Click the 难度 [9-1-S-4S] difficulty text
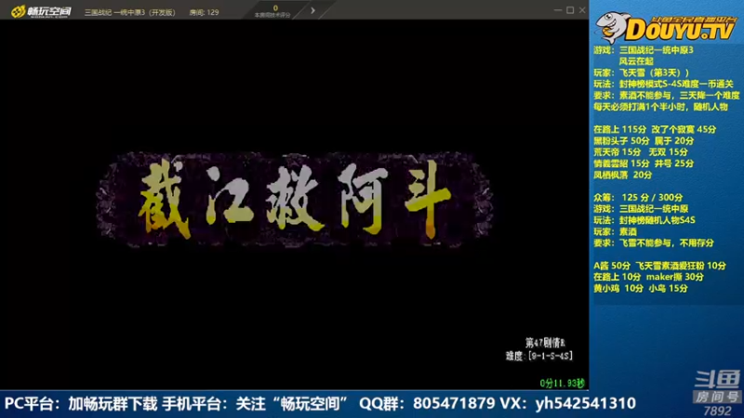Screen dimensions: 744x418 [539, 356]
